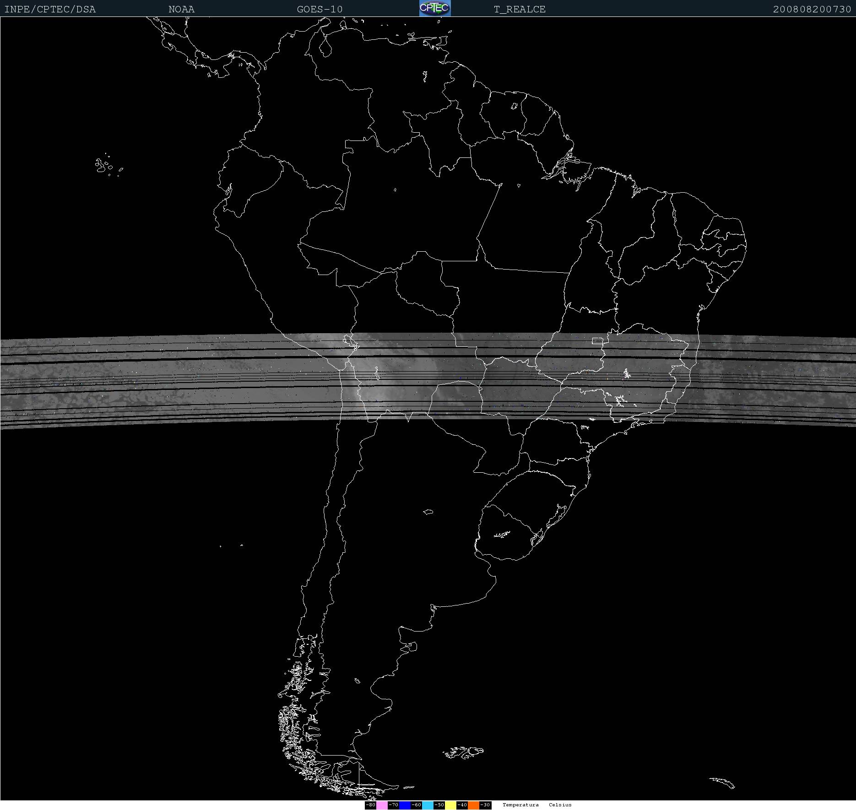Click the small rectangular district outline in central Brazil
Image resolution: width=856 pixels, height=810 pixels.
pyautogui.click(x=597, y=340)
